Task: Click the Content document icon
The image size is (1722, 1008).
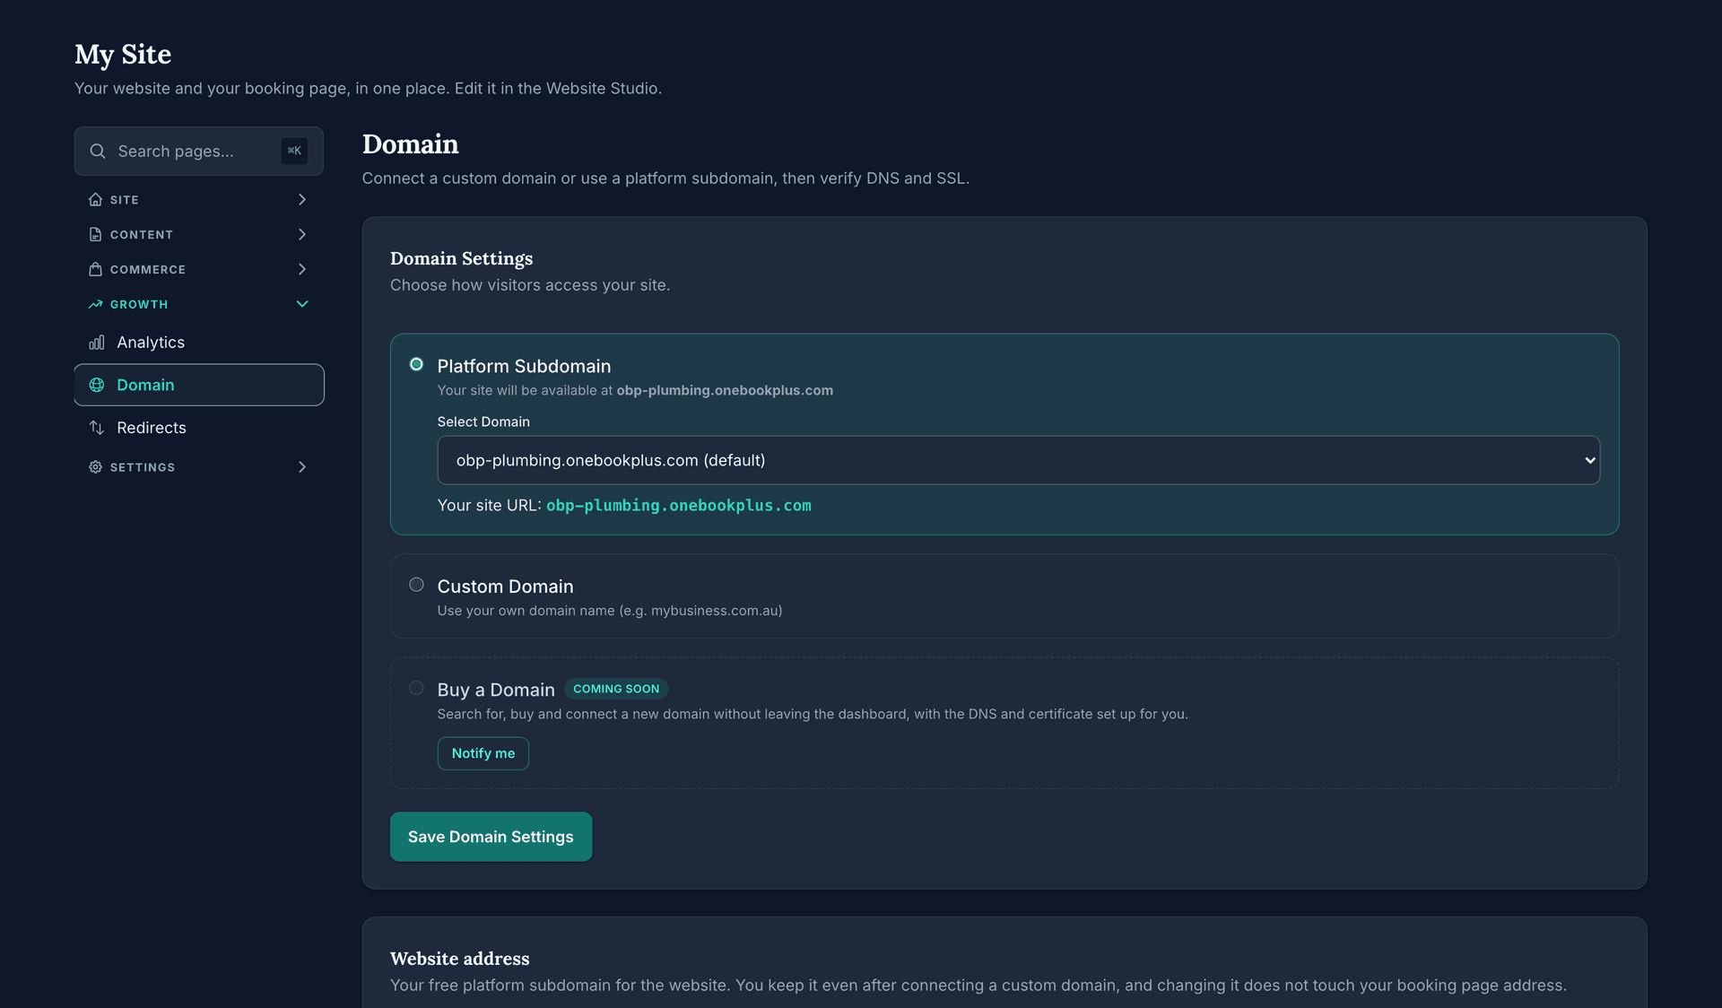Action: (x=95, y=234)
